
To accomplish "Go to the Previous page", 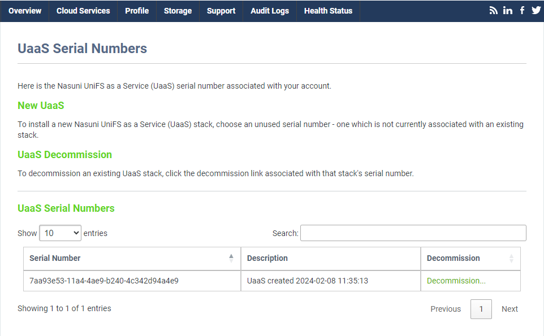I will point(446,309).
